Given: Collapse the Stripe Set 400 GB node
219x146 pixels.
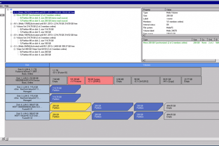Looking at the screenshot, I should (x=15, y=49).
